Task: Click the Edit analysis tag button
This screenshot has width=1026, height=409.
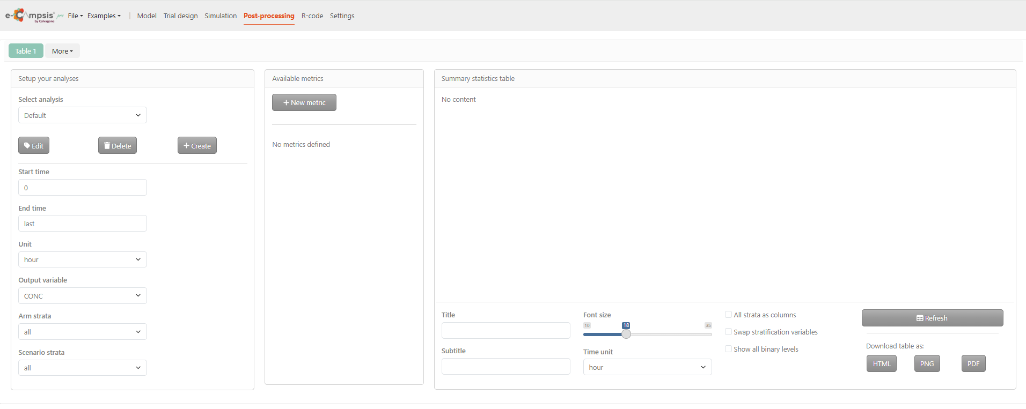Action: 34,145
